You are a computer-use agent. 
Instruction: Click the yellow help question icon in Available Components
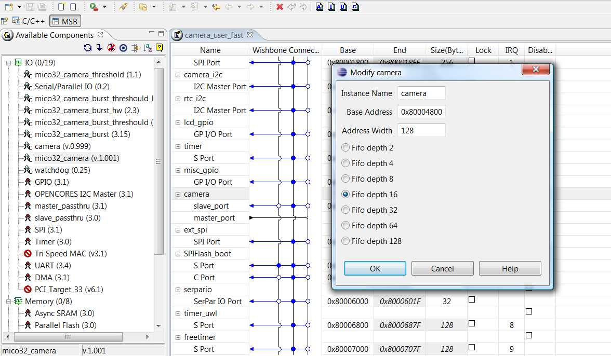click(x=160, y=47)
